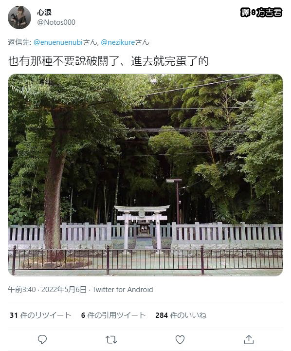Viewport: 291px width, 351px height.
Task: Open the shrine torii gate photo
Action: (x=145, y=175)
